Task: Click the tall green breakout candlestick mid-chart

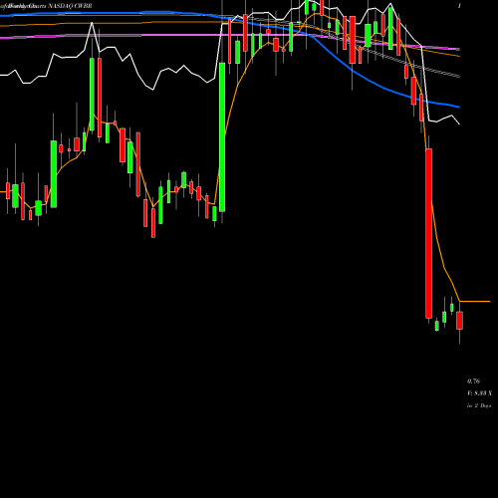Action: (222, 136)
